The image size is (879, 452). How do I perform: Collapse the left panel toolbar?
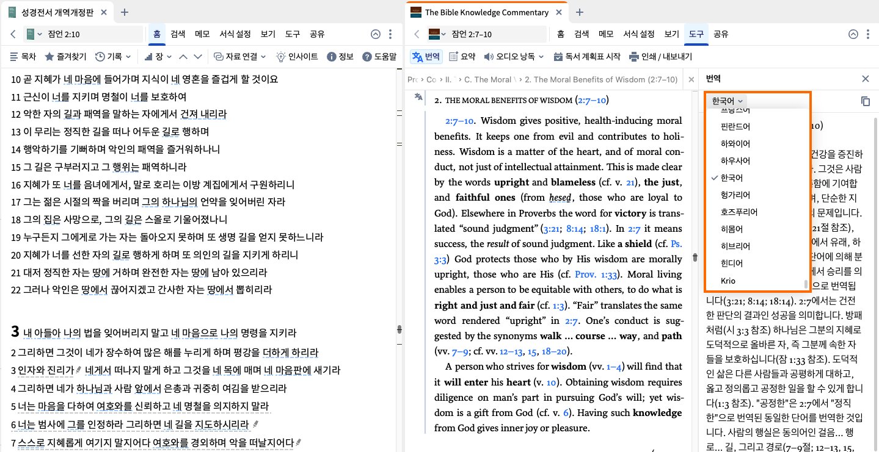376,35
